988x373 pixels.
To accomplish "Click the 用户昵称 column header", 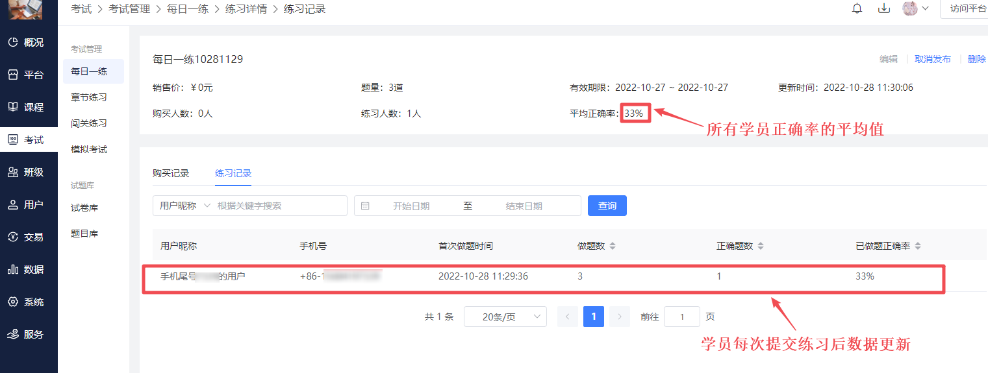I will click(179, 247).
